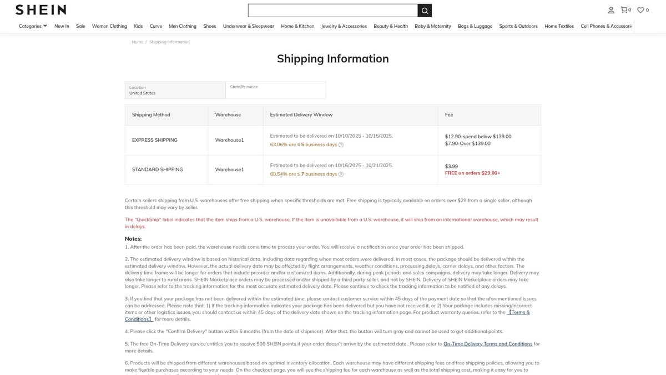
Task: Open the Jewelry & Accessories menu
Action: [344, 26]
